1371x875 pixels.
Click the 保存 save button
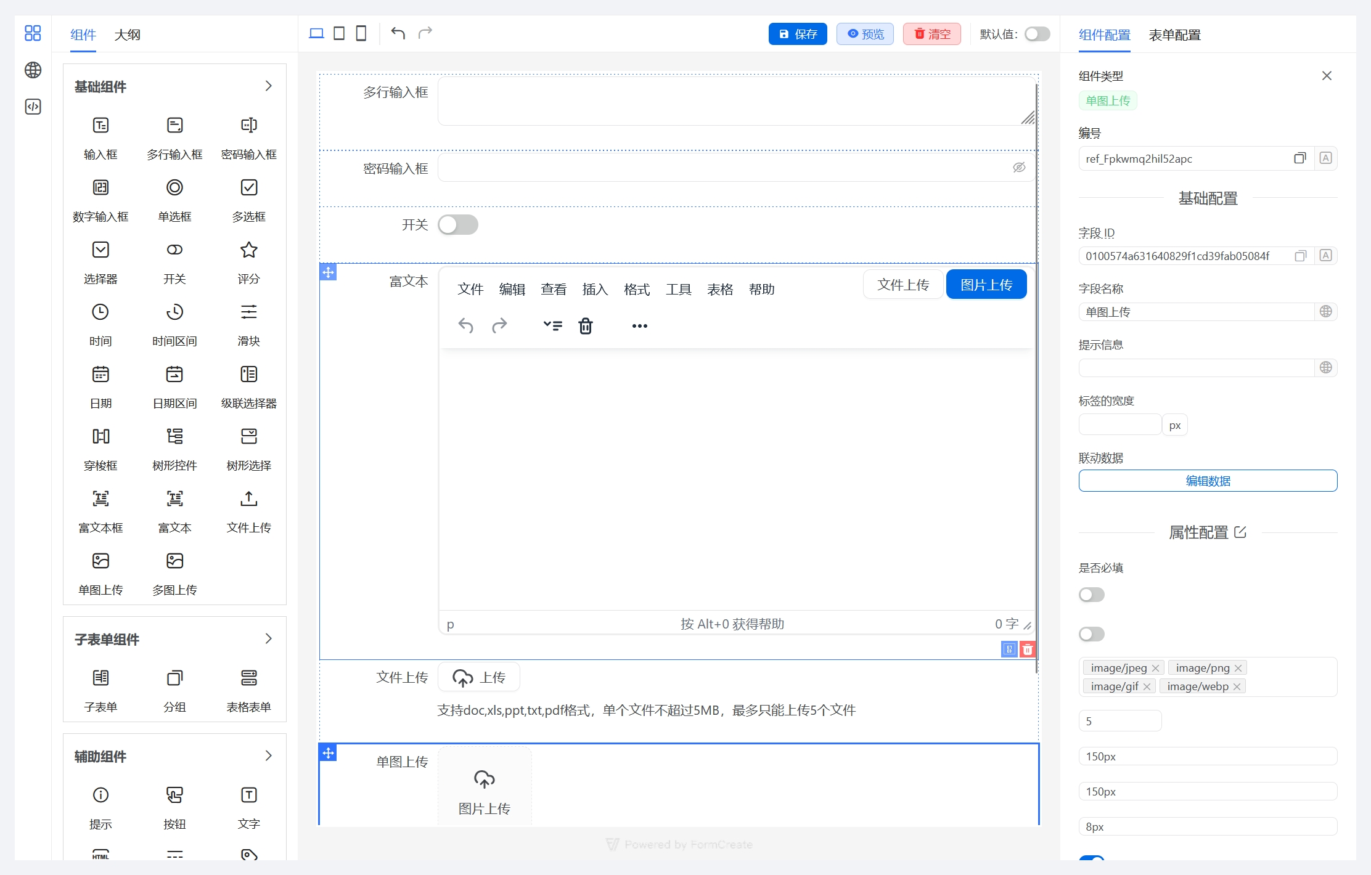(798, 34)
